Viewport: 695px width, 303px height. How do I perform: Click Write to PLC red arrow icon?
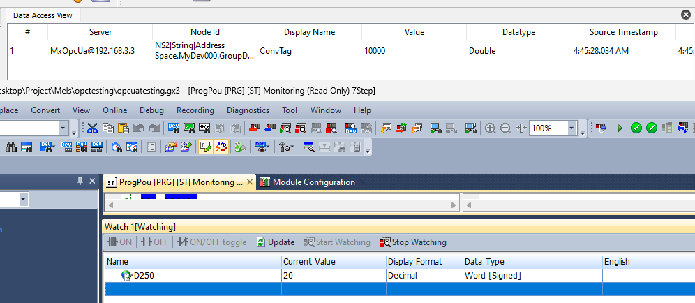255,128
